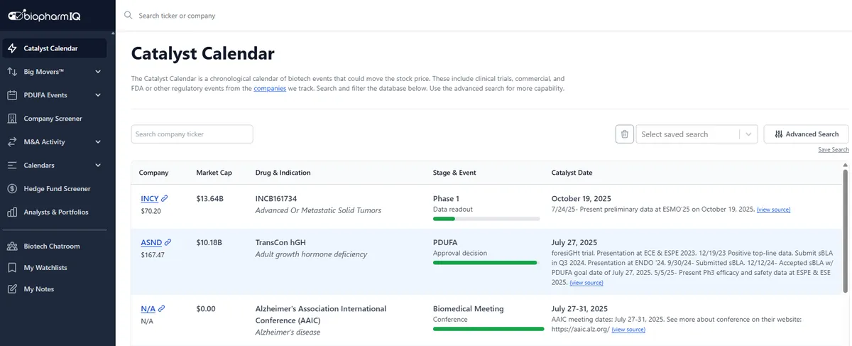Open the INCY ticker link
This screenshot has width=852, height=346.
click(150, 199)
